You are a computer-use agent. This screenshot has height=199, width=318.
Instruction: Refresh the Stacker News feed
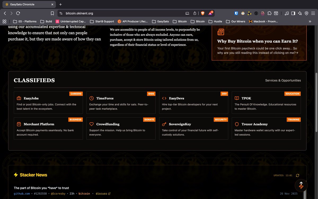coord(298,175)
